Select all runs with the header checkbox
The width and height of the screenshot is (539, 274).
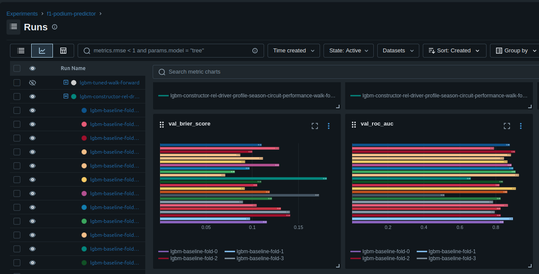pos(17,68)
